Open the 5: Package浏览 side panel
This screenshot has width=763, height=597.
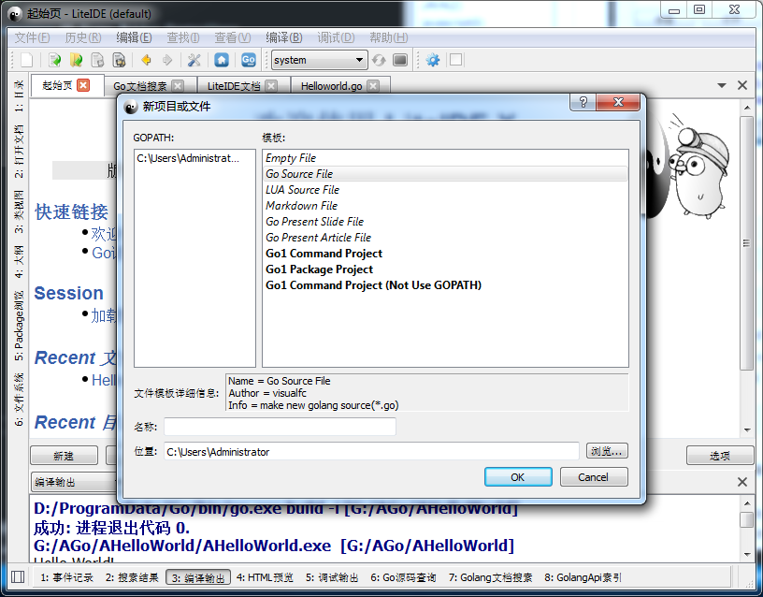click(19, 326)
